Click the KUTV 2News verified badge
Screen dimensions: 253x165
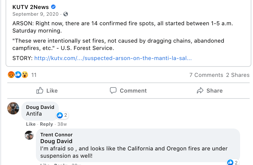click(53, 7)
